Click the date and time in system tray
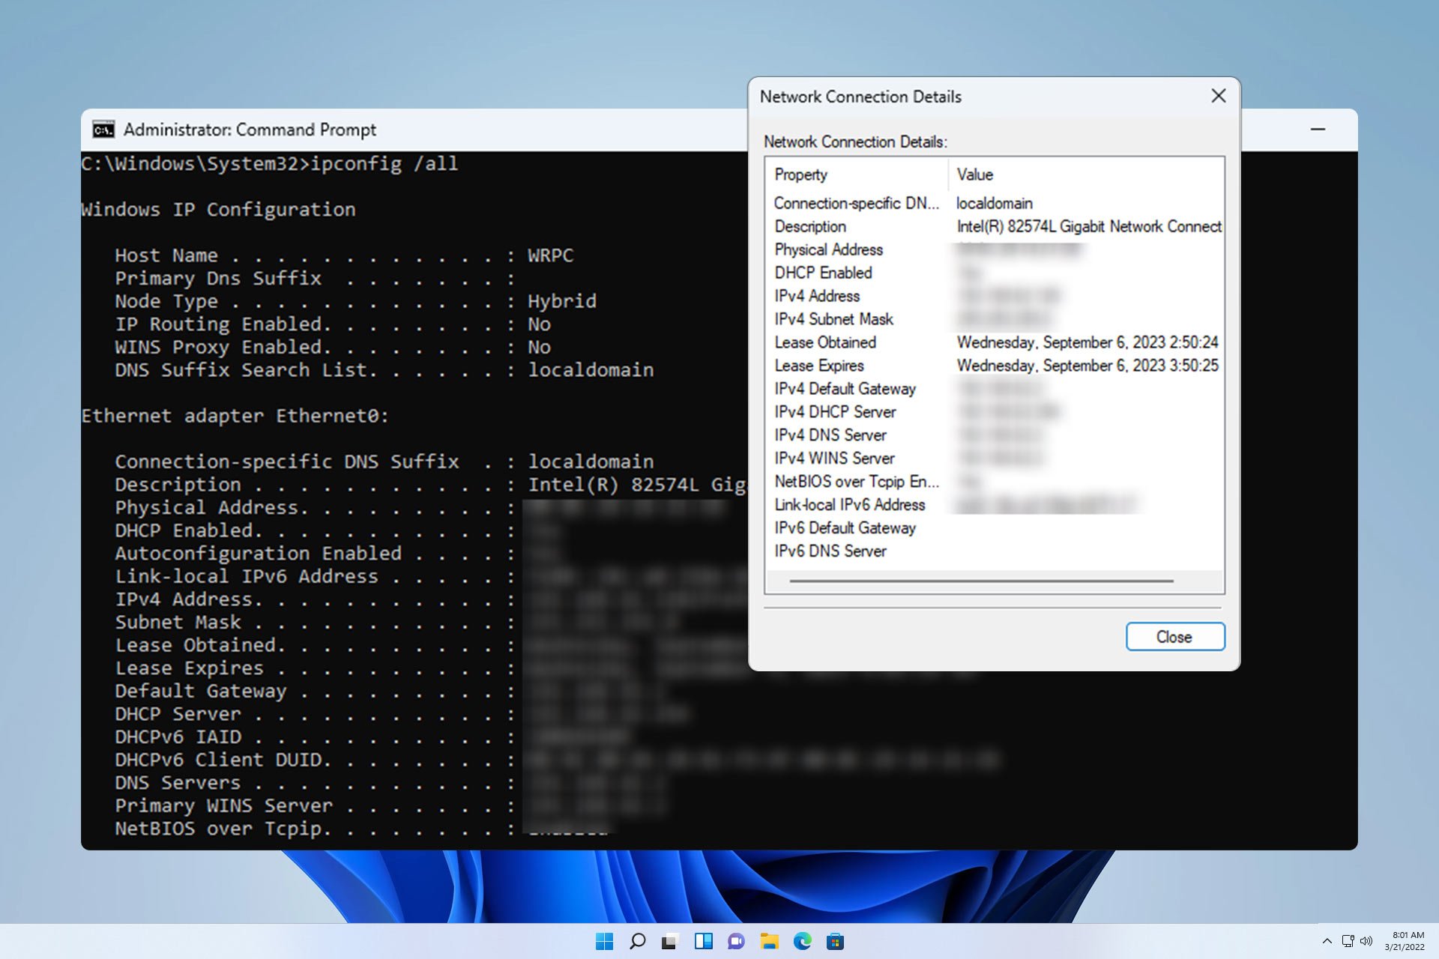Screen dimensions: 1439x959 coord(1405,942)
